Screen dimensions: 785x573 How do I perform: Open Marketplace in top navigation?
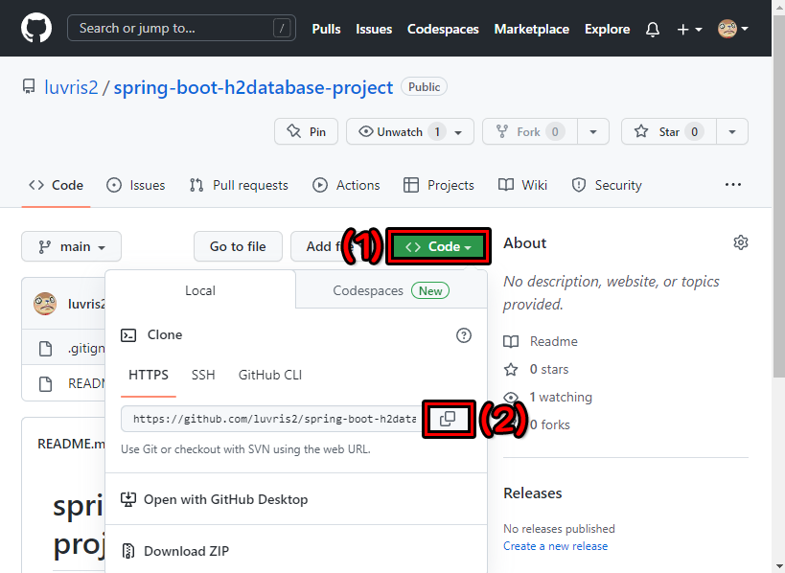click(532, 29)
